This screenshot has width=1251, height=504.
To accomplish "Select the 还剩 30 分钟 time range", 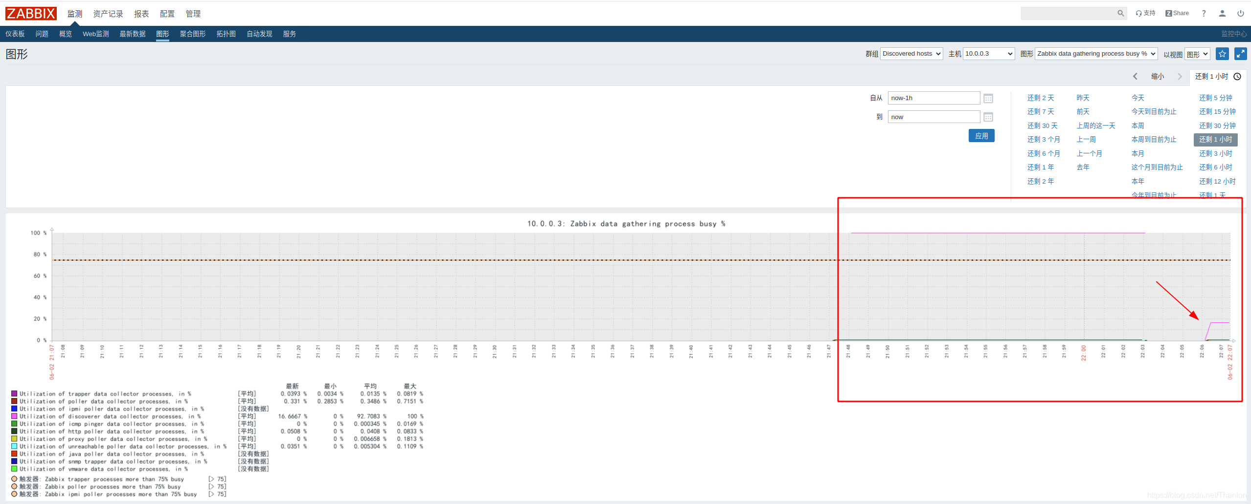I will (1217, 126).
